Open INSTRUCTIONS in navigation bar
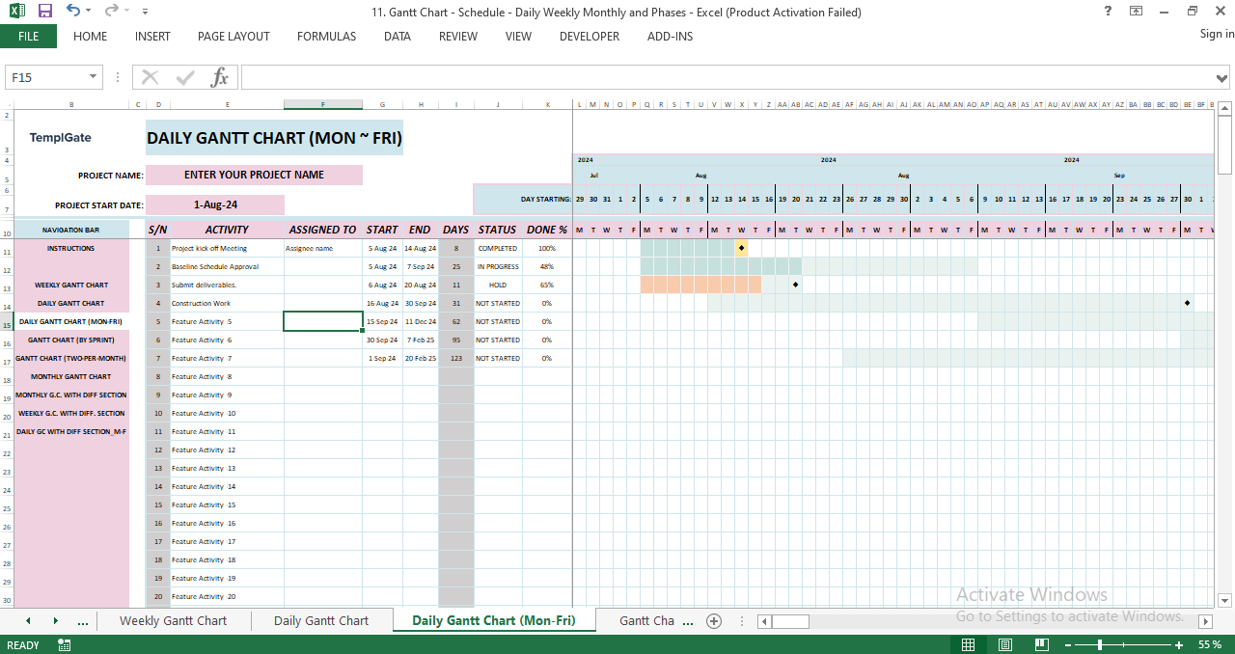The width and height of the screenshot is (1235, 654). tap(70, 248)
